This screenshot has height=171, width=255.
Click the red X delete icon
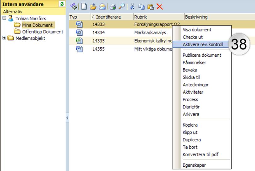tap(160, 7)
